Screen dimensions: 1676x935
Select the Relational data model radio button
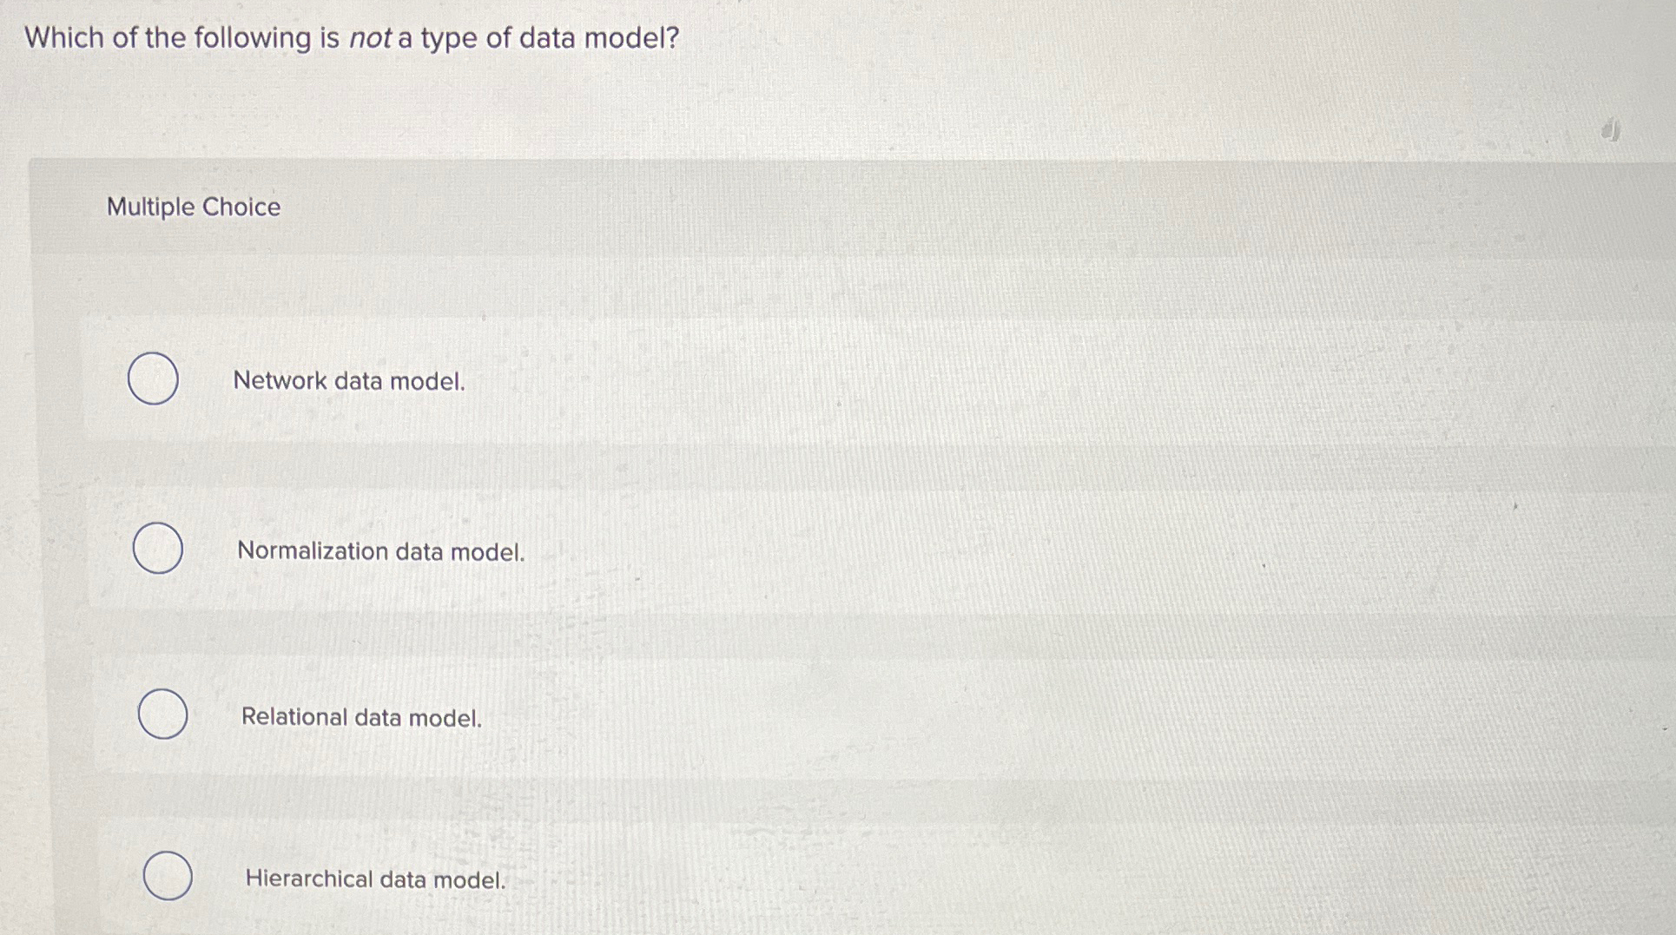click(x=164, y=714)
